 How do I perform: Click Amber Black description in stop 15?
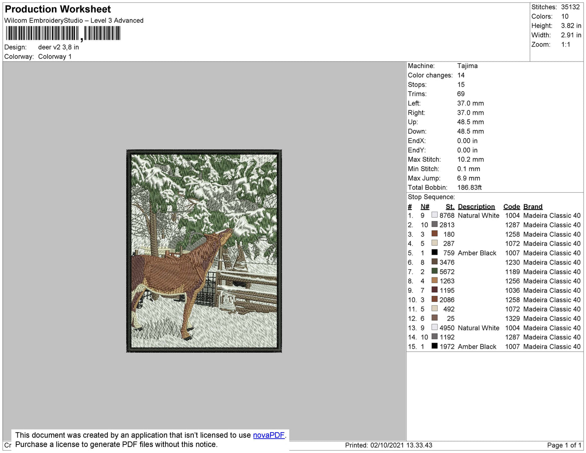tap(477, 347)
